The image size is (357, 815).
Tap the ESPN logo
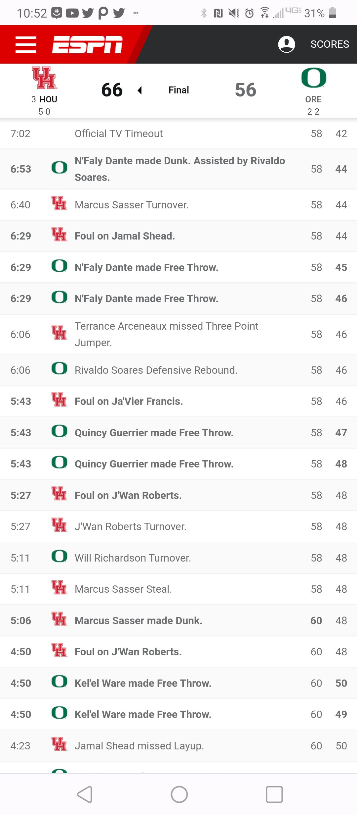(88, 45)
